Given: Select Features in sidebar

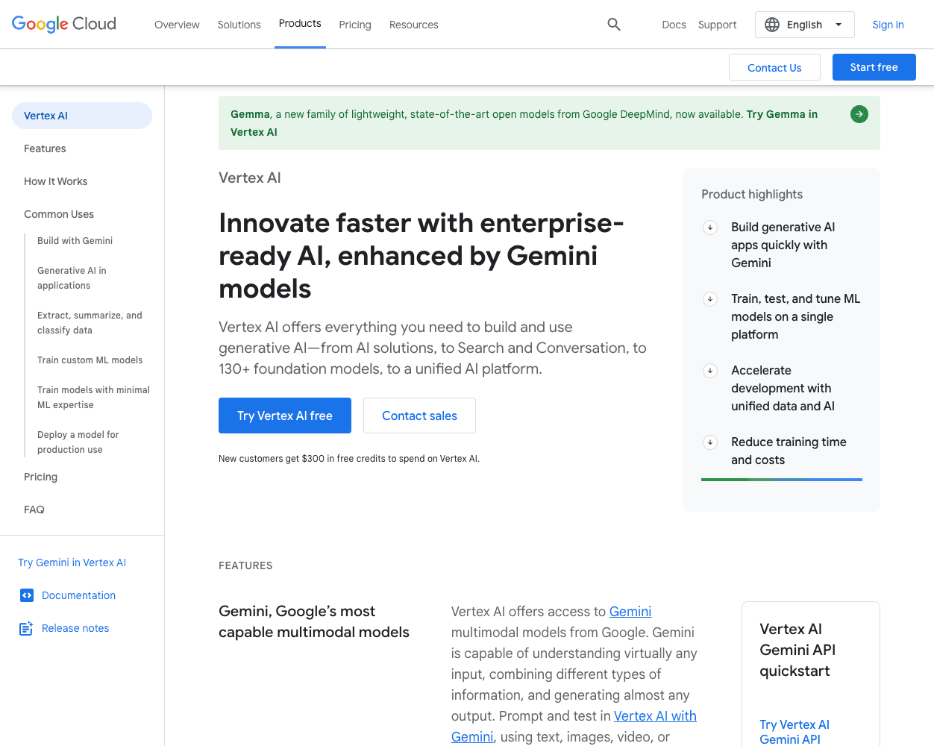Looking at the screenshot, I should pyautogui.click(x=45, y=148).
